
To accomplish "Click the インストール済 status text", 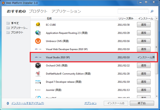I will [146, 57].
